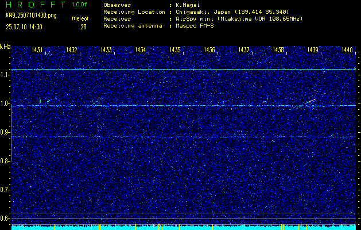Click the 1436 time marker
Image resolution: width=361 pixels, height=230 pixels.
coord(209,49)
